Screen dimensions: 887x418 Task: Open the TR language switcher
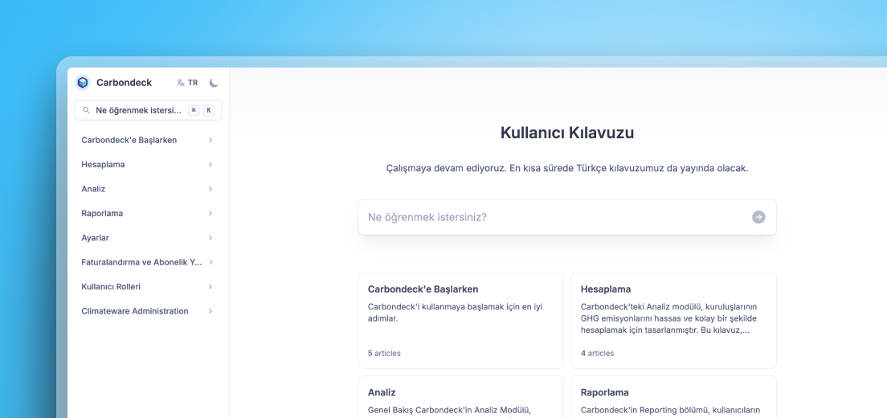187,83
